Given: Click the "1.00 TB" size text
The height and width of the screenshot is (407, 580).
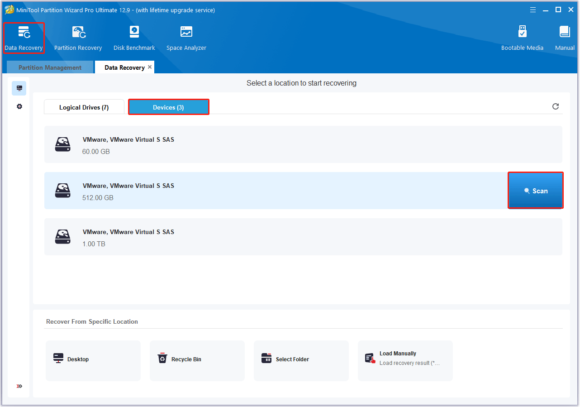Looking at the screenshot, I should click(x=94, y=244).
